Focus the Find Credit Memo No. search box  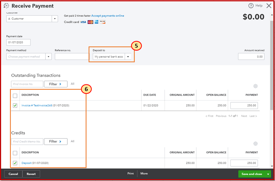click(27, 142)
